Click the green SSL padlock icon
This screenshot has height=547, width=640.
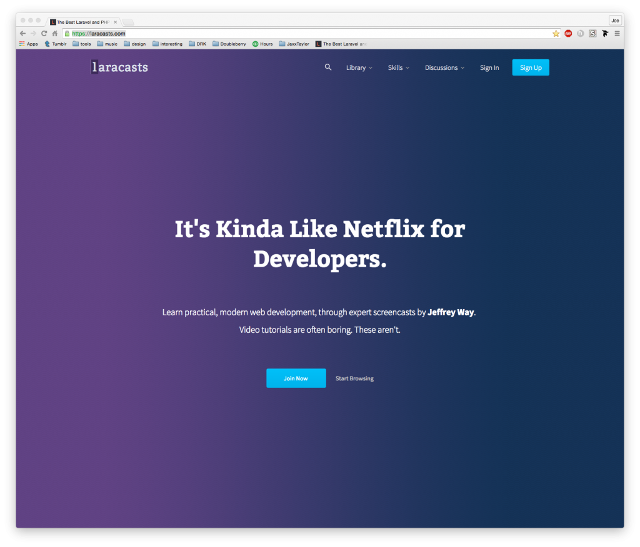67,34
